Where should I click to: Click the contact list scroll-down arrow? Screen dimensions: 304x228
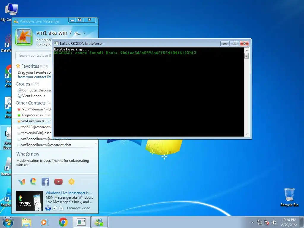point(96,143)
